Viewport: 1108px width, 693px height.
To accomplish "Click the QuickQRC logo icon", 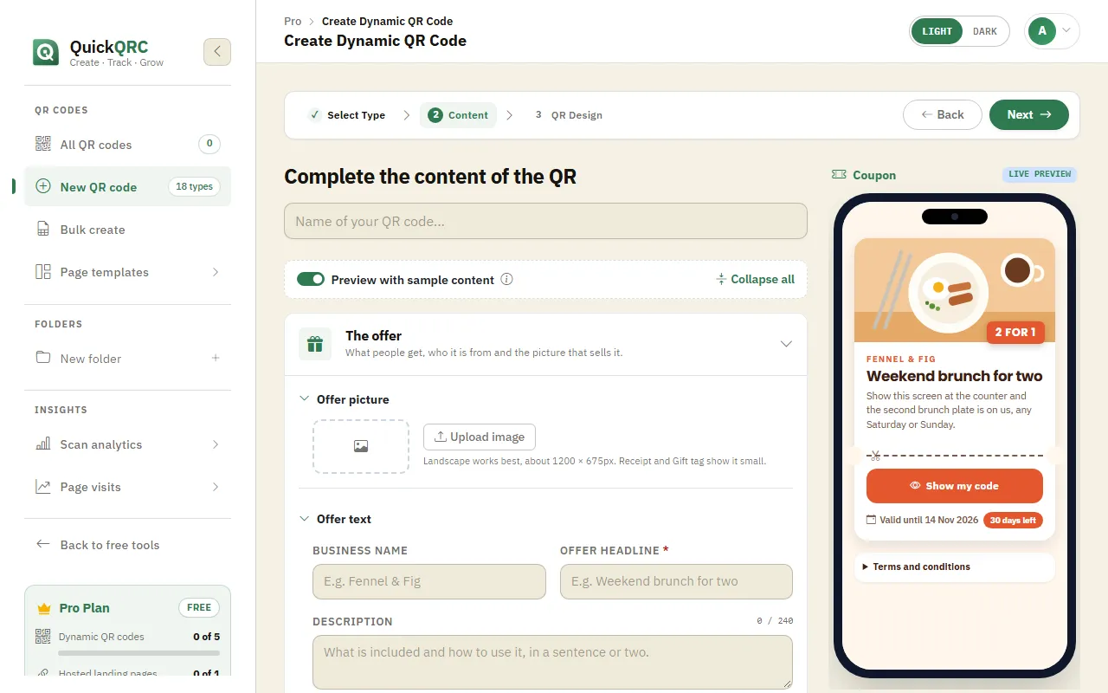I will (46, 52).
